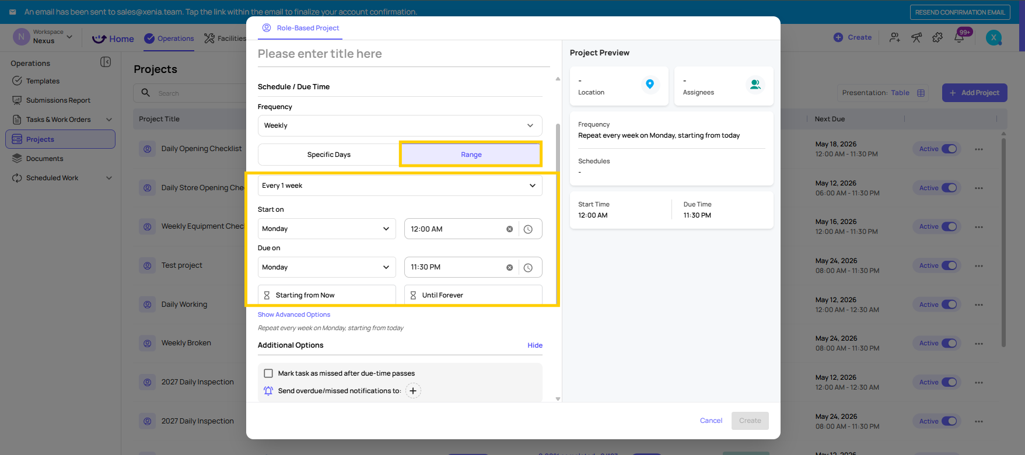Expand the Every 1 week dropdown
The height and width of the screenshot is (455, 1025).
[x=400, y=185]
